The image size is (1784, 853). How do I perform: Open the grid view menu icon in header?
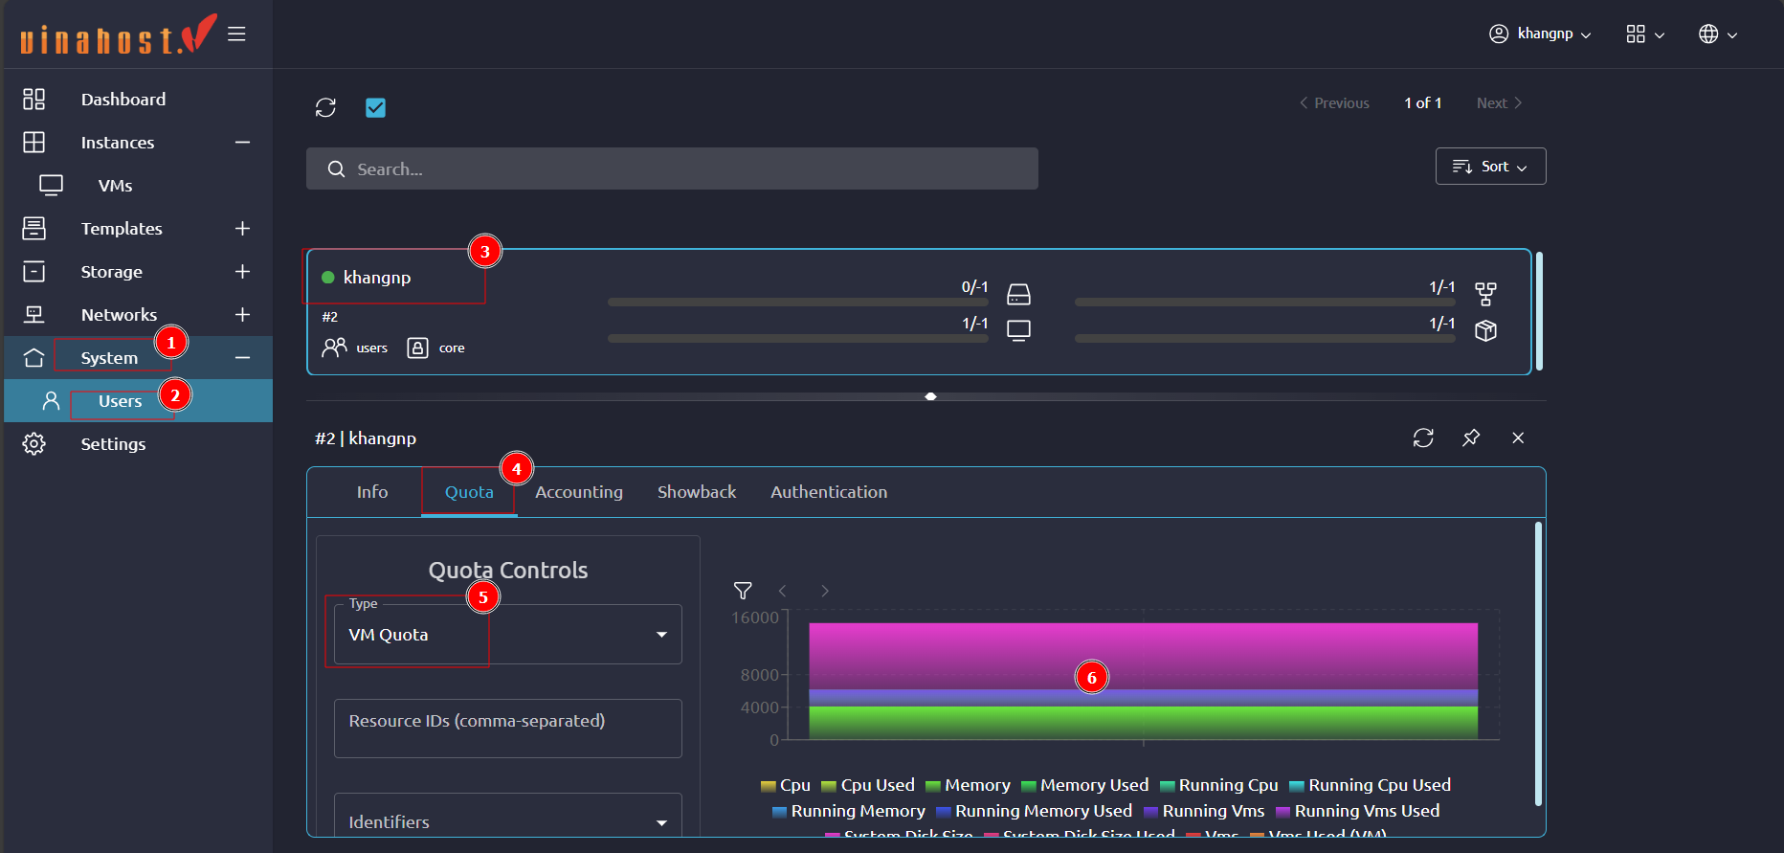click(x=1643, y=34)
